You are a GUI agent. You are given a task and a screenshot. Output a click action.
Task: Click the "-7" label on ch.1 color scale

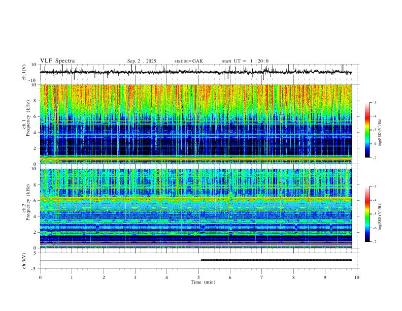(374, 158)
